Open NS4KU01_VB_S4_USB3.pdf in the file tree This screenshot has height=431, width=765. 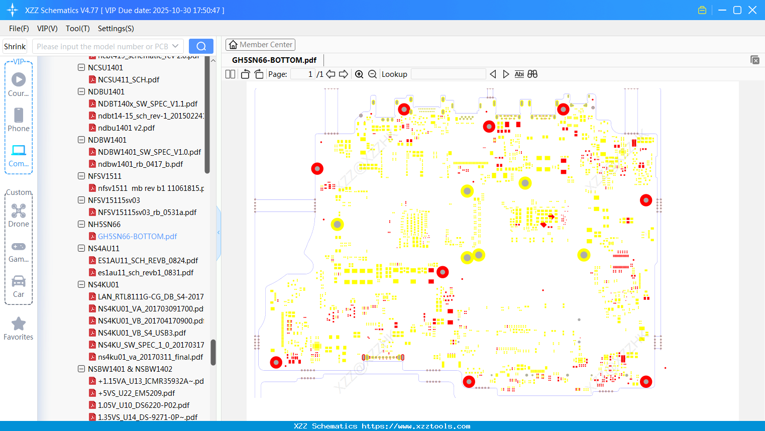[142, 333]
